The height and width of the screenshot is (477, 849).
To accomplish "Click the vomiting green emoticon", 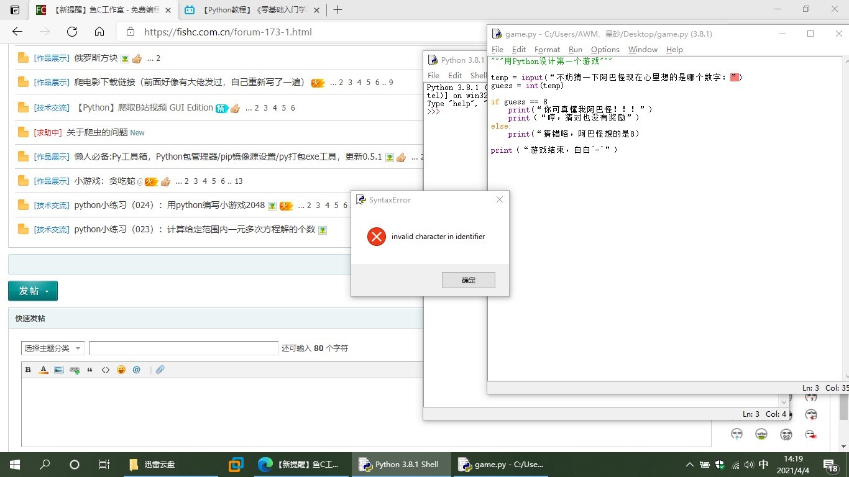I will coord(761,434).
